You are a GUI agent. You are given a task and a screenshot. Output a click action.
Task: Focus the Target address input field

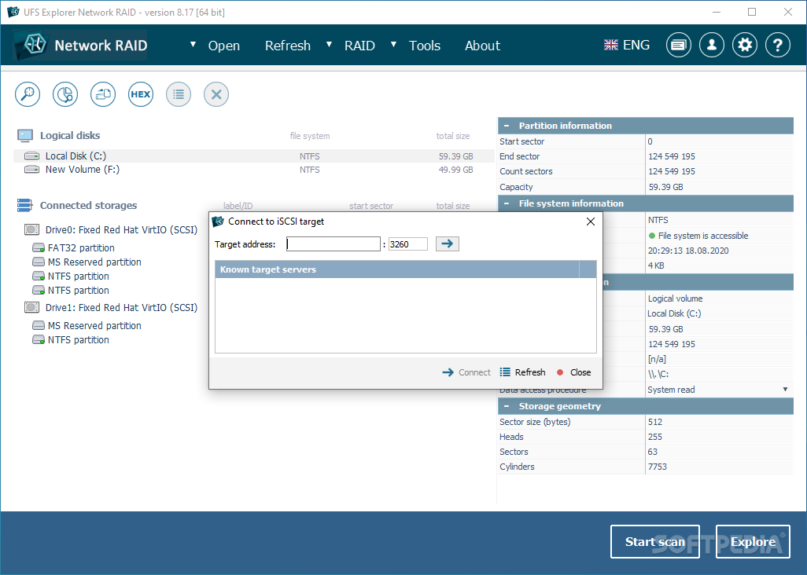(x=333, y=244)
